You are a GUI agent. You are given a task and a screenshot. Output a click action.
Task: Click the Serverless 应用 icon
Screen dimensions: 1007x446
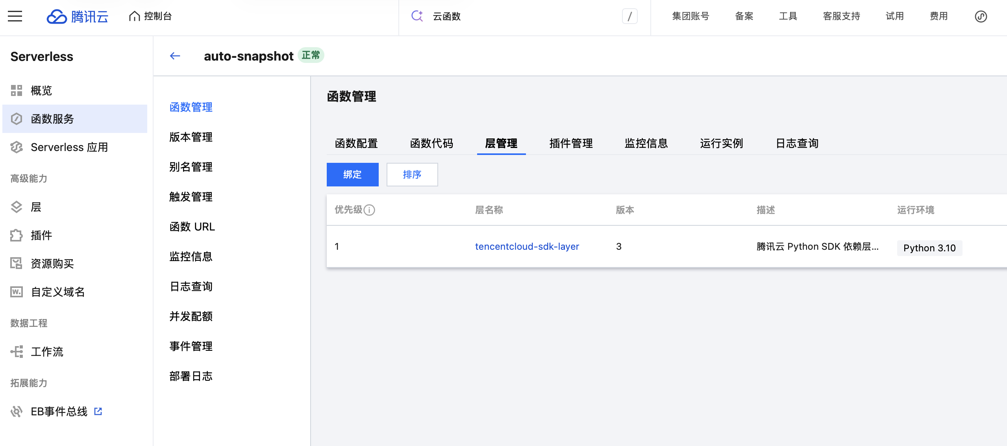16,147
